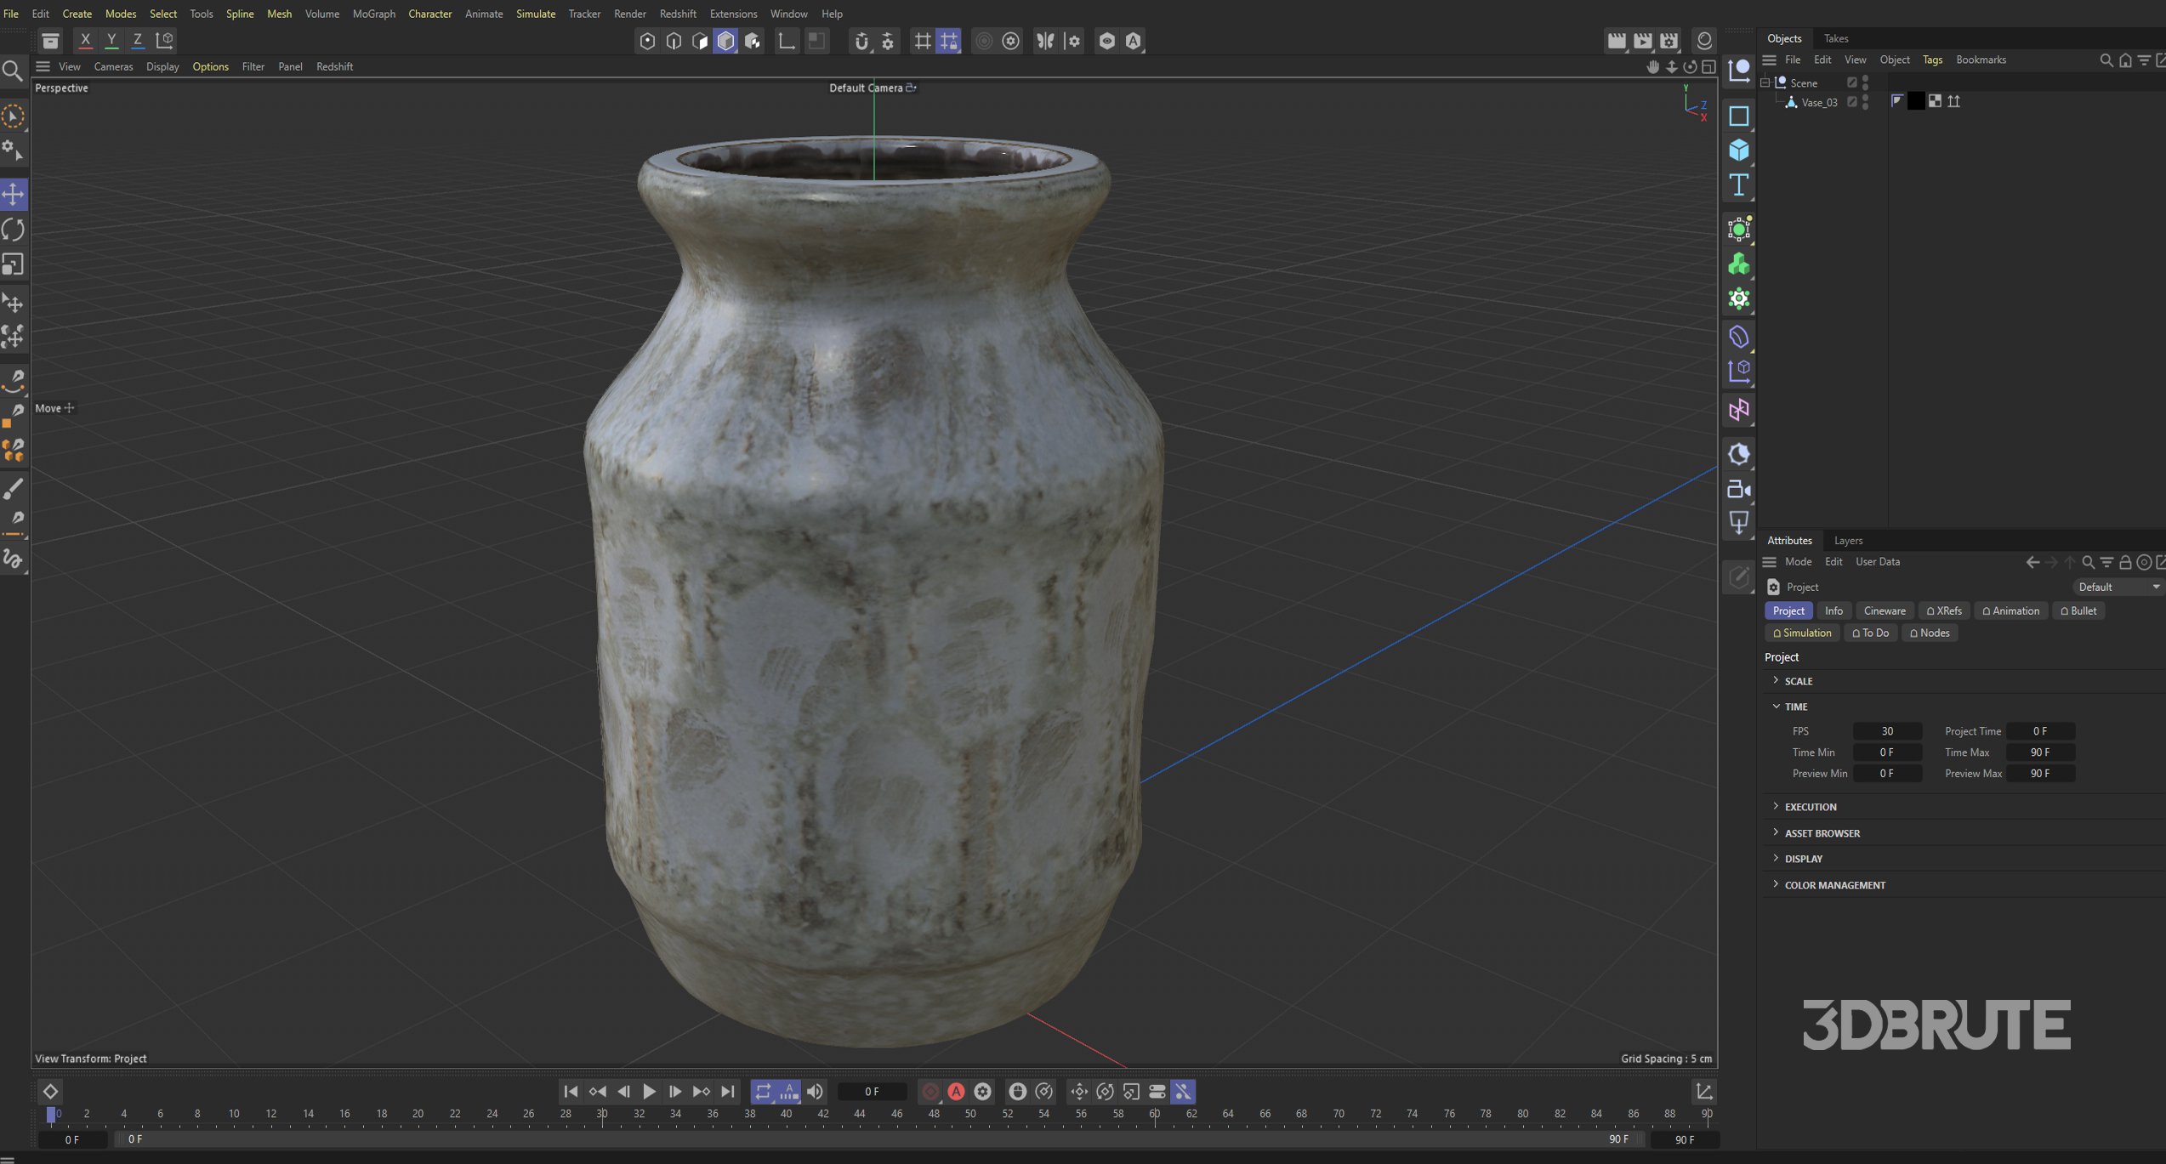2166x1164 pixels.
Task: Open the Cineware project tab
Action: pyautogui.click(x=1884, y=610)
